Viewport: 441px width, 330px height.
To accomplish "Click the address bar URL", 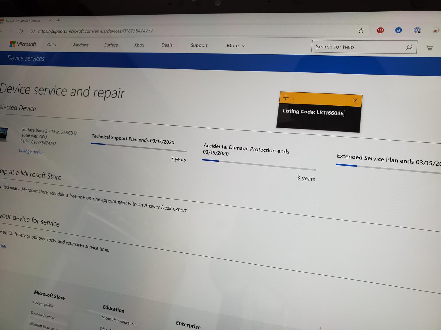I will [x=96, y=31].
